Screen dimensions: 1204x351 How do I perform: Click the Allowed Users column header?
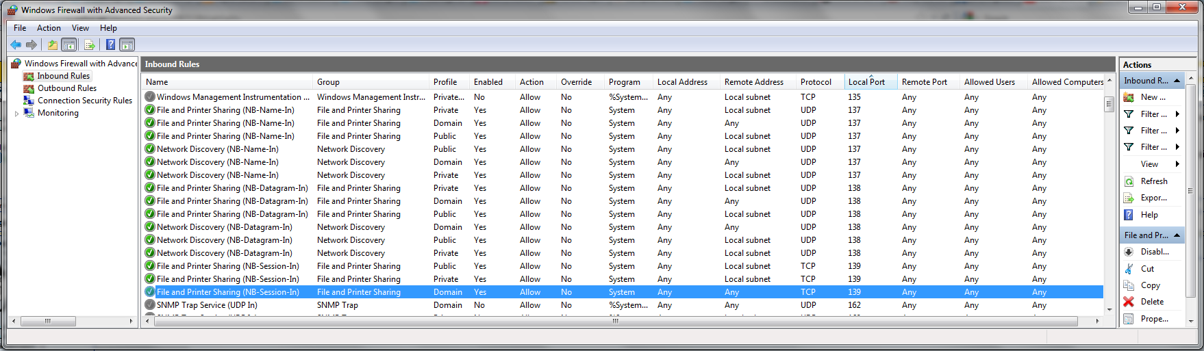click(x=993, y=82)
